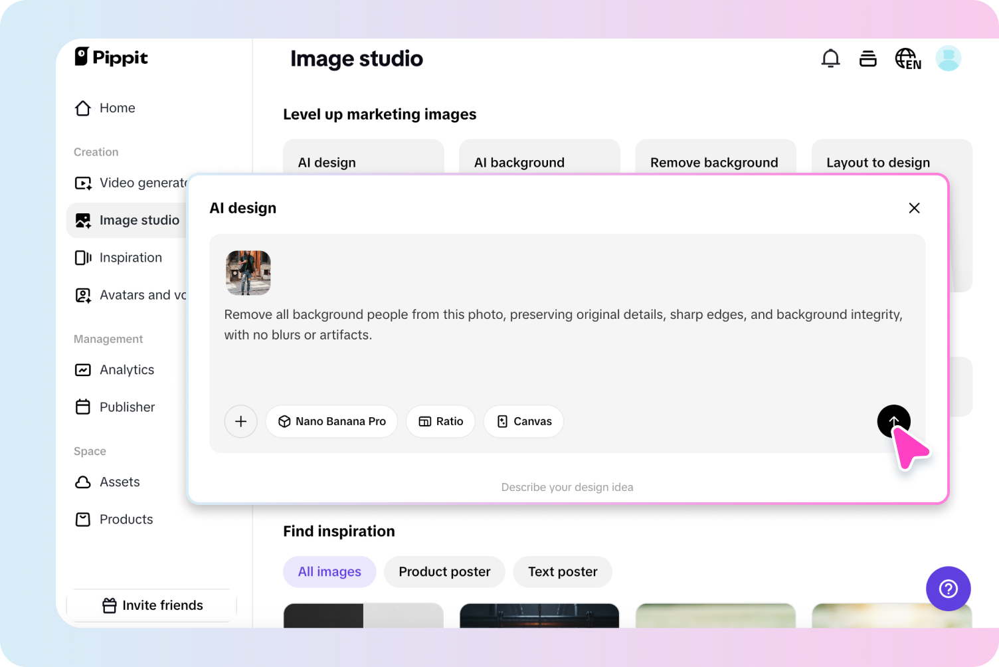Image resolution: width=999 pixels, height=667 pixels.
Task: Open the Publisher tool
Action: click(x=127, y=407)
